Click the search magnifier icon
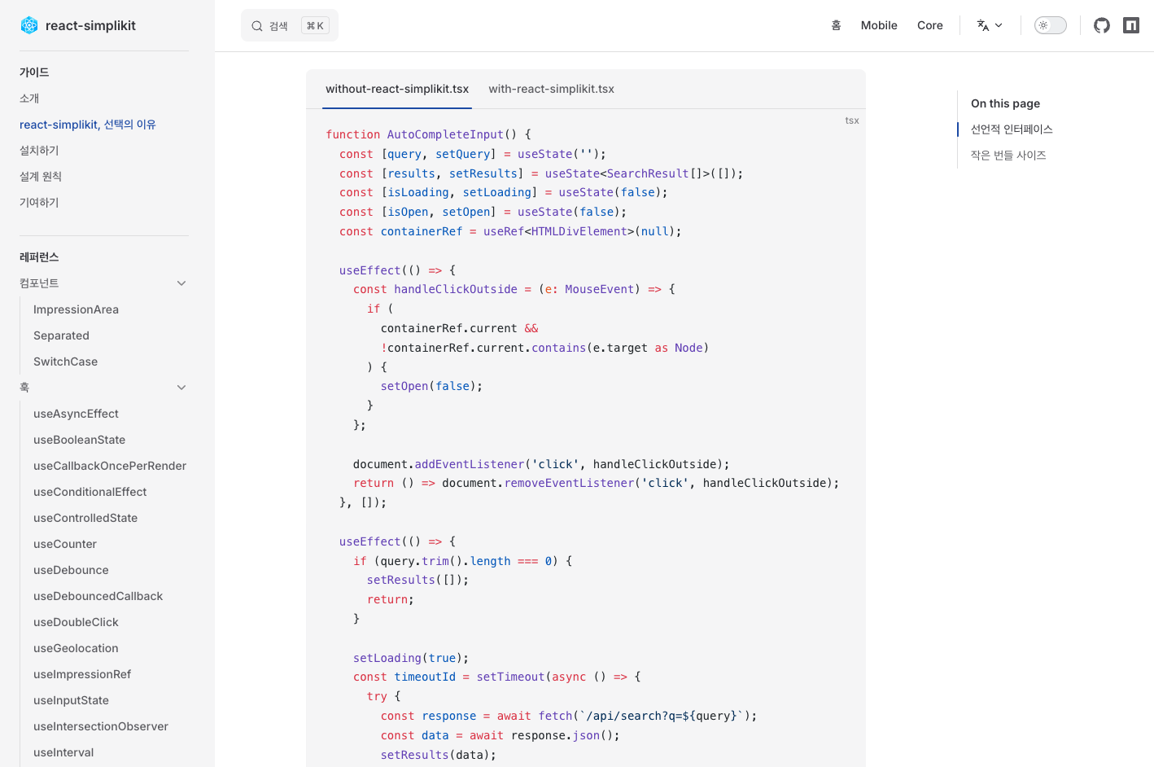The width and height of the screenshot is (1154, 767). [257, 26]
